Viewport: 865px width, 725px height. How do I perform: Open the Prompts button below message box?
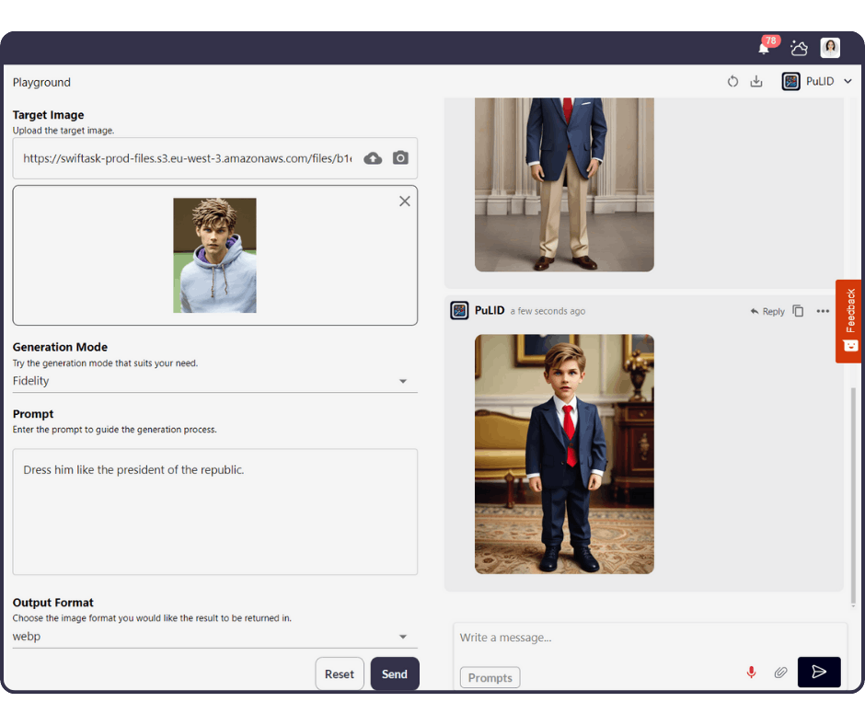[490, 678]
